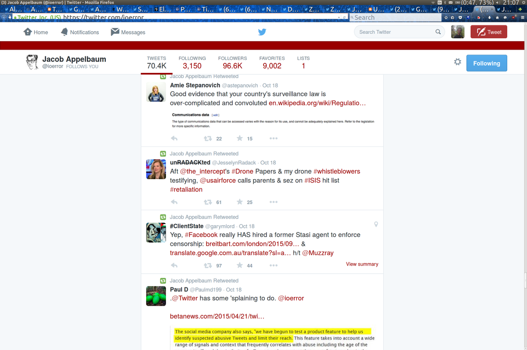The image size is (527, 350).
Task: Open Paul D's green avatar
Action: point(156,296)
